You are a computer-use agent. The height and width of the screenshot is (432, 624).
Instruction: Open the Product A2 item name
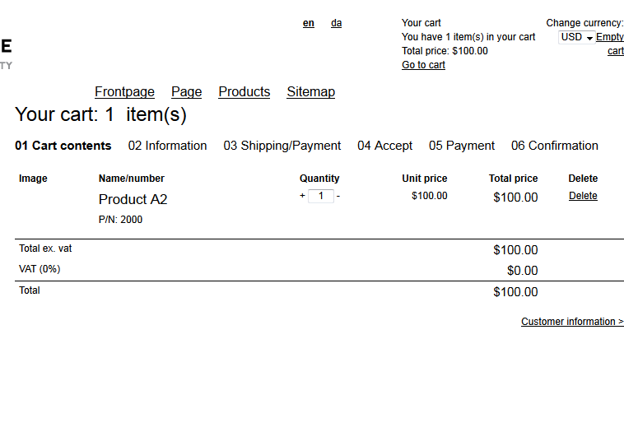coord(133,199)
